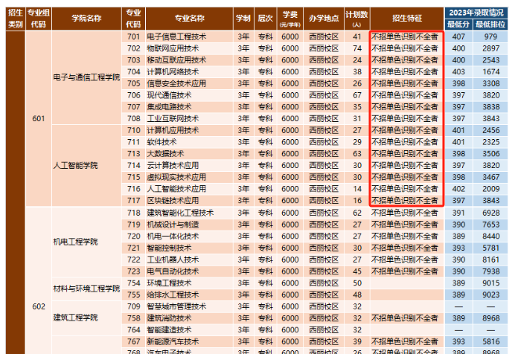The height and width of the screenshot is (354, 512).
Task: Click the major code 701 cell
Action: [x=133, y=37]
